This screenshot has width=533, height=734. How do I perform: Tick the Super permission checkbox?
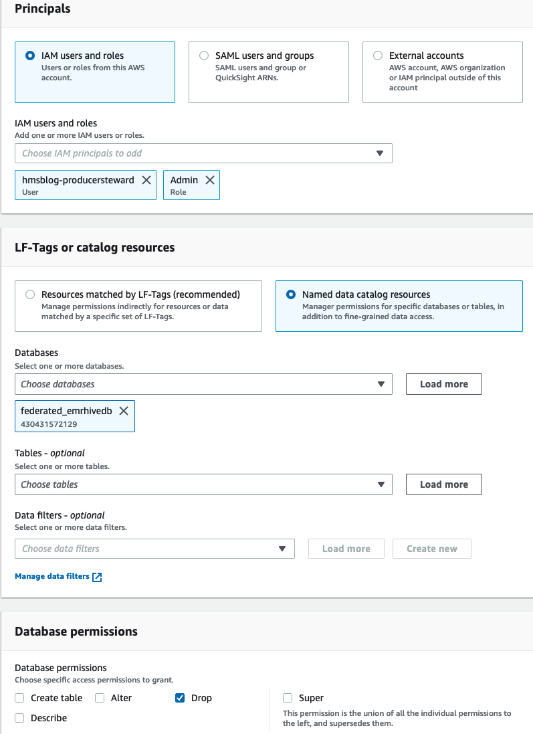point(288,698)
